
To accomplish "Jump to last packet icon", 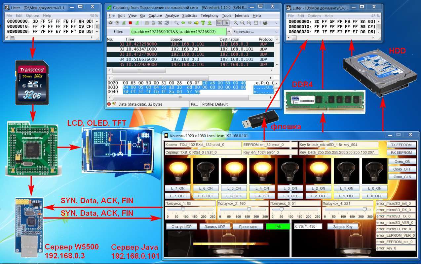I will (x=210, y=23).
